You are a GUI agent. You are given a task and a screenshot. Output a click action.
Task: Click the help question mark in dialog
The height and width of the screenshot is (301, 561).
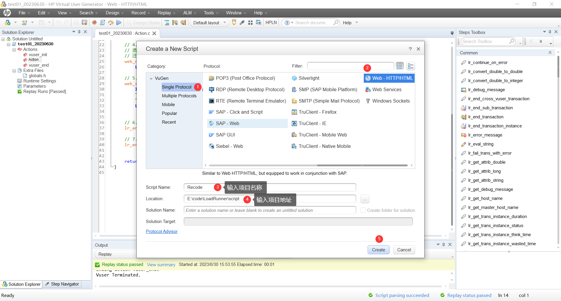coord(410,49)
